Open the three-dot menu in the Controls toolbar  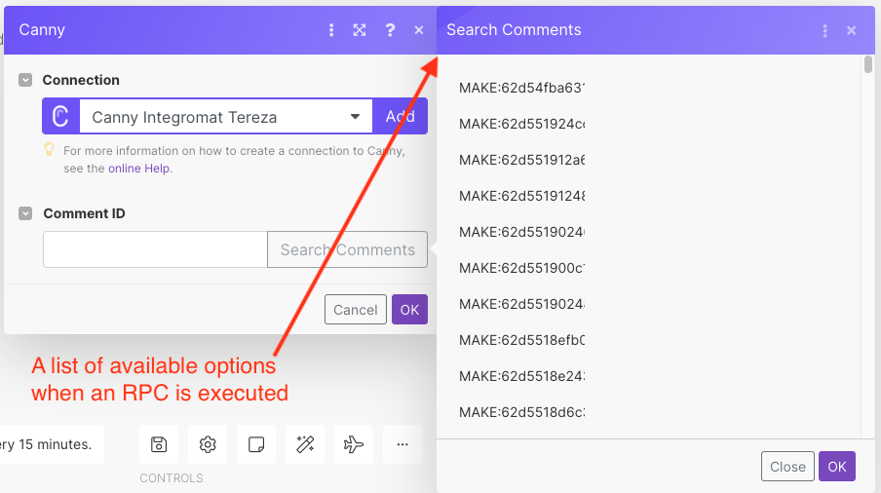pos(402,444)
